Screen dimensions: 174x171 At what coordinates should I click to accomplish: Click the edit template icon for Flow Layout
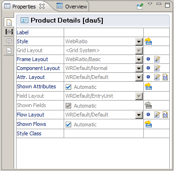(x=157, y=115)
